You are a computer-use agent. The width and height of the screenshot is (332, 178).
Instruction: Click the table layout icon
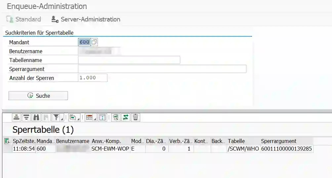tap(88, 117)
